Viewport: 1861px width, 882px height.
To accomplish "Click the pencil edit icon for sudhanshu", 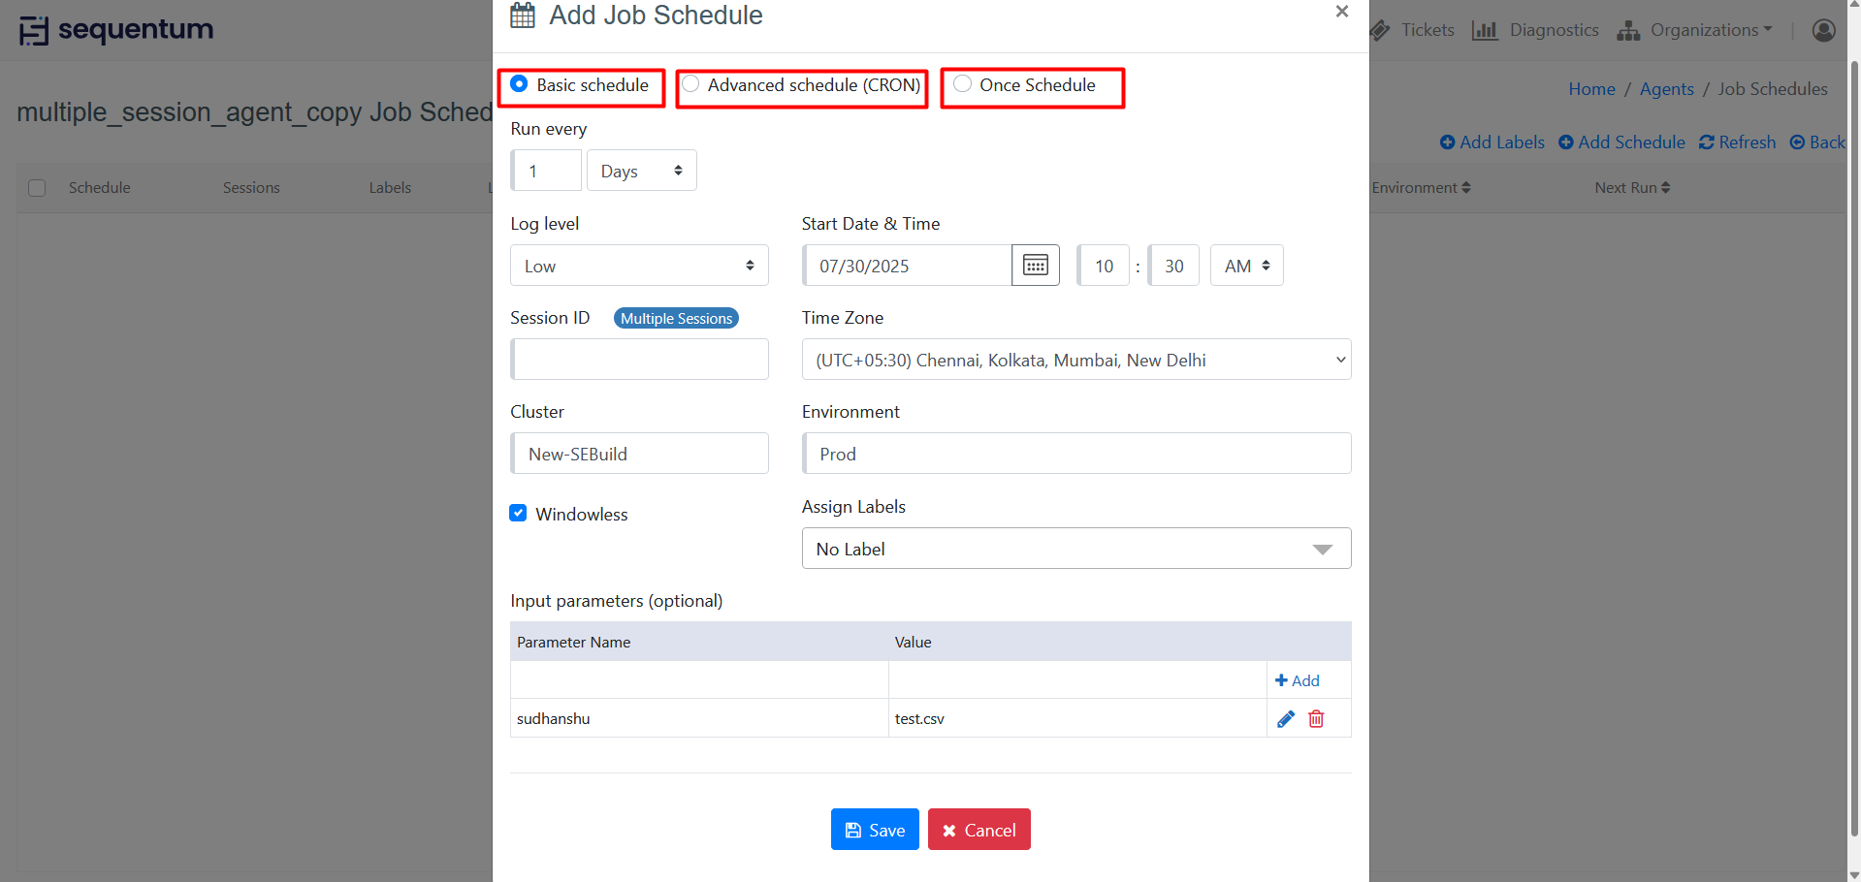I will pyautogui.click(x=1285, y=719).
